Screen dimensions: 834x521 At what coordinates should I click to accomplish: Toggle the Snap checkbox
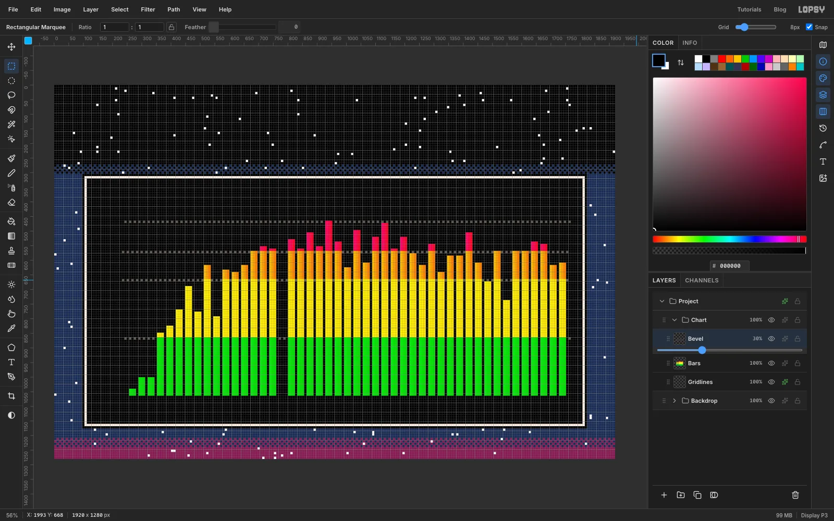(x=809, y=27)
